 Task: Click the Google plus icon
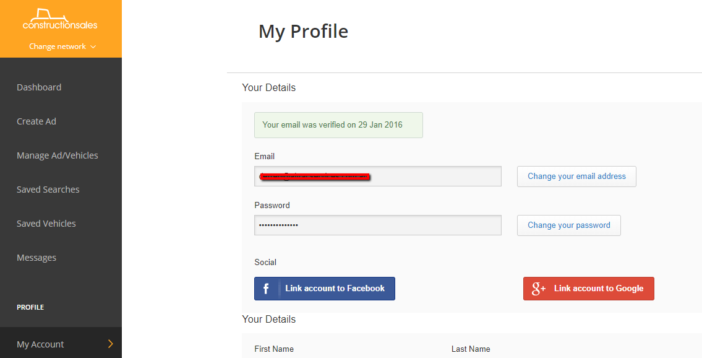pos(538,289)
